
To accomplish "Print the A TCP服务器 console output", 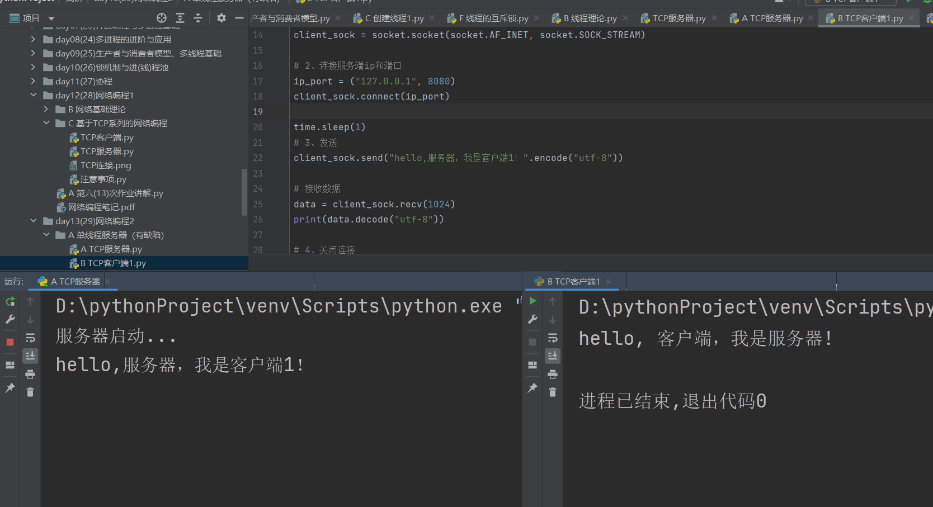I will coord(30,374).
